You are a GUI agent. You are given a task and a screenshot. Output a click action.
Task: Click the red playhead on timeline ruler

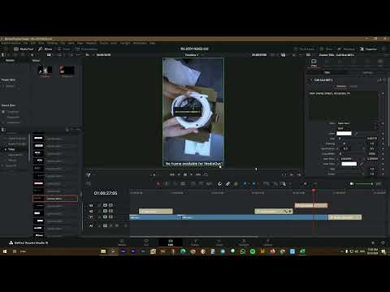coord(314,191)
